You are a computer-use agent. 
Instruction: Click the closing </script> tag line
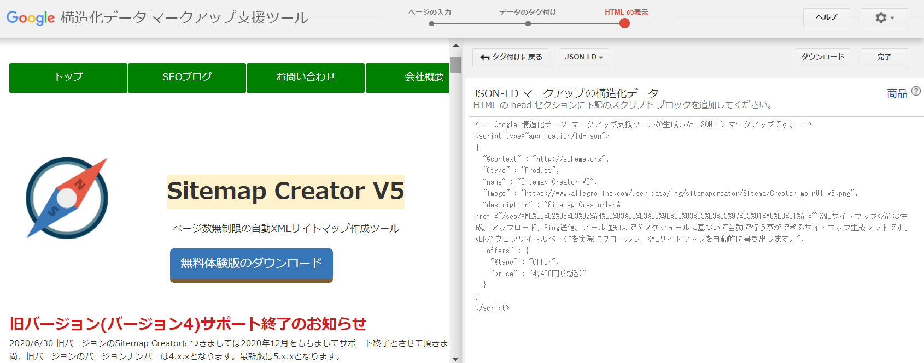click(492, 308)
